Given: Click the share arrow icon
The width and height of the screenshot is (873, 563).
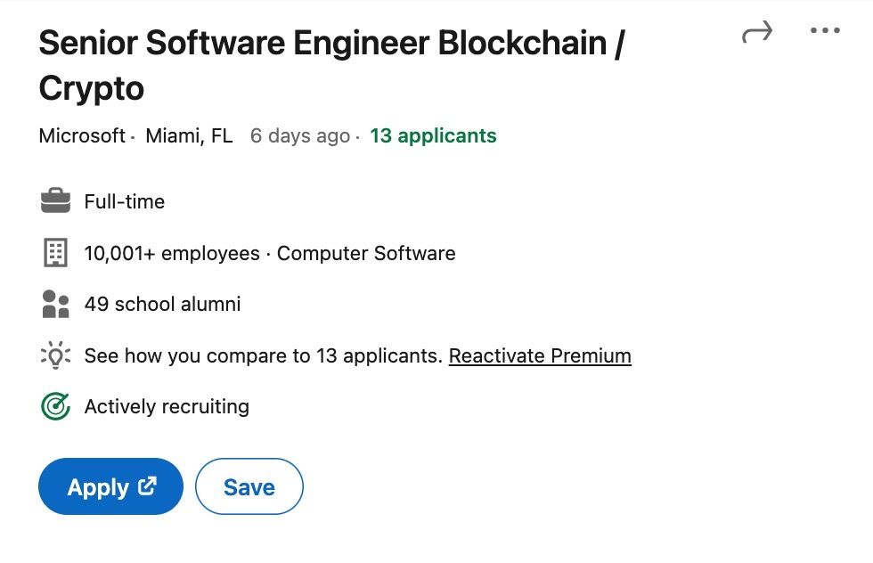Looking at the screenshot, I should 756,34.
